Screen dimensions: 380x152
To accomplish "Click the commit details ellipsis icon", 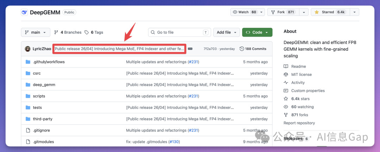I will 190,49.
